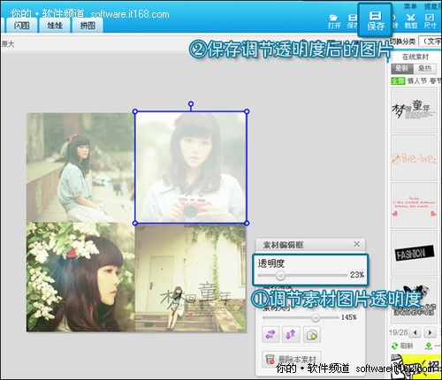Open the 切换分类 category dropdown

click(x=430, y=42)
